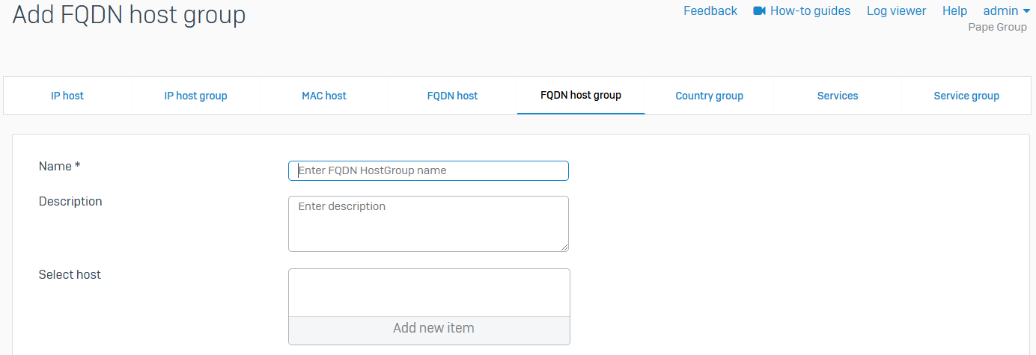Viewport: 1036px width, 355px height.
Task: Grab the Description textarea resize handle
Action: (564, 247)
